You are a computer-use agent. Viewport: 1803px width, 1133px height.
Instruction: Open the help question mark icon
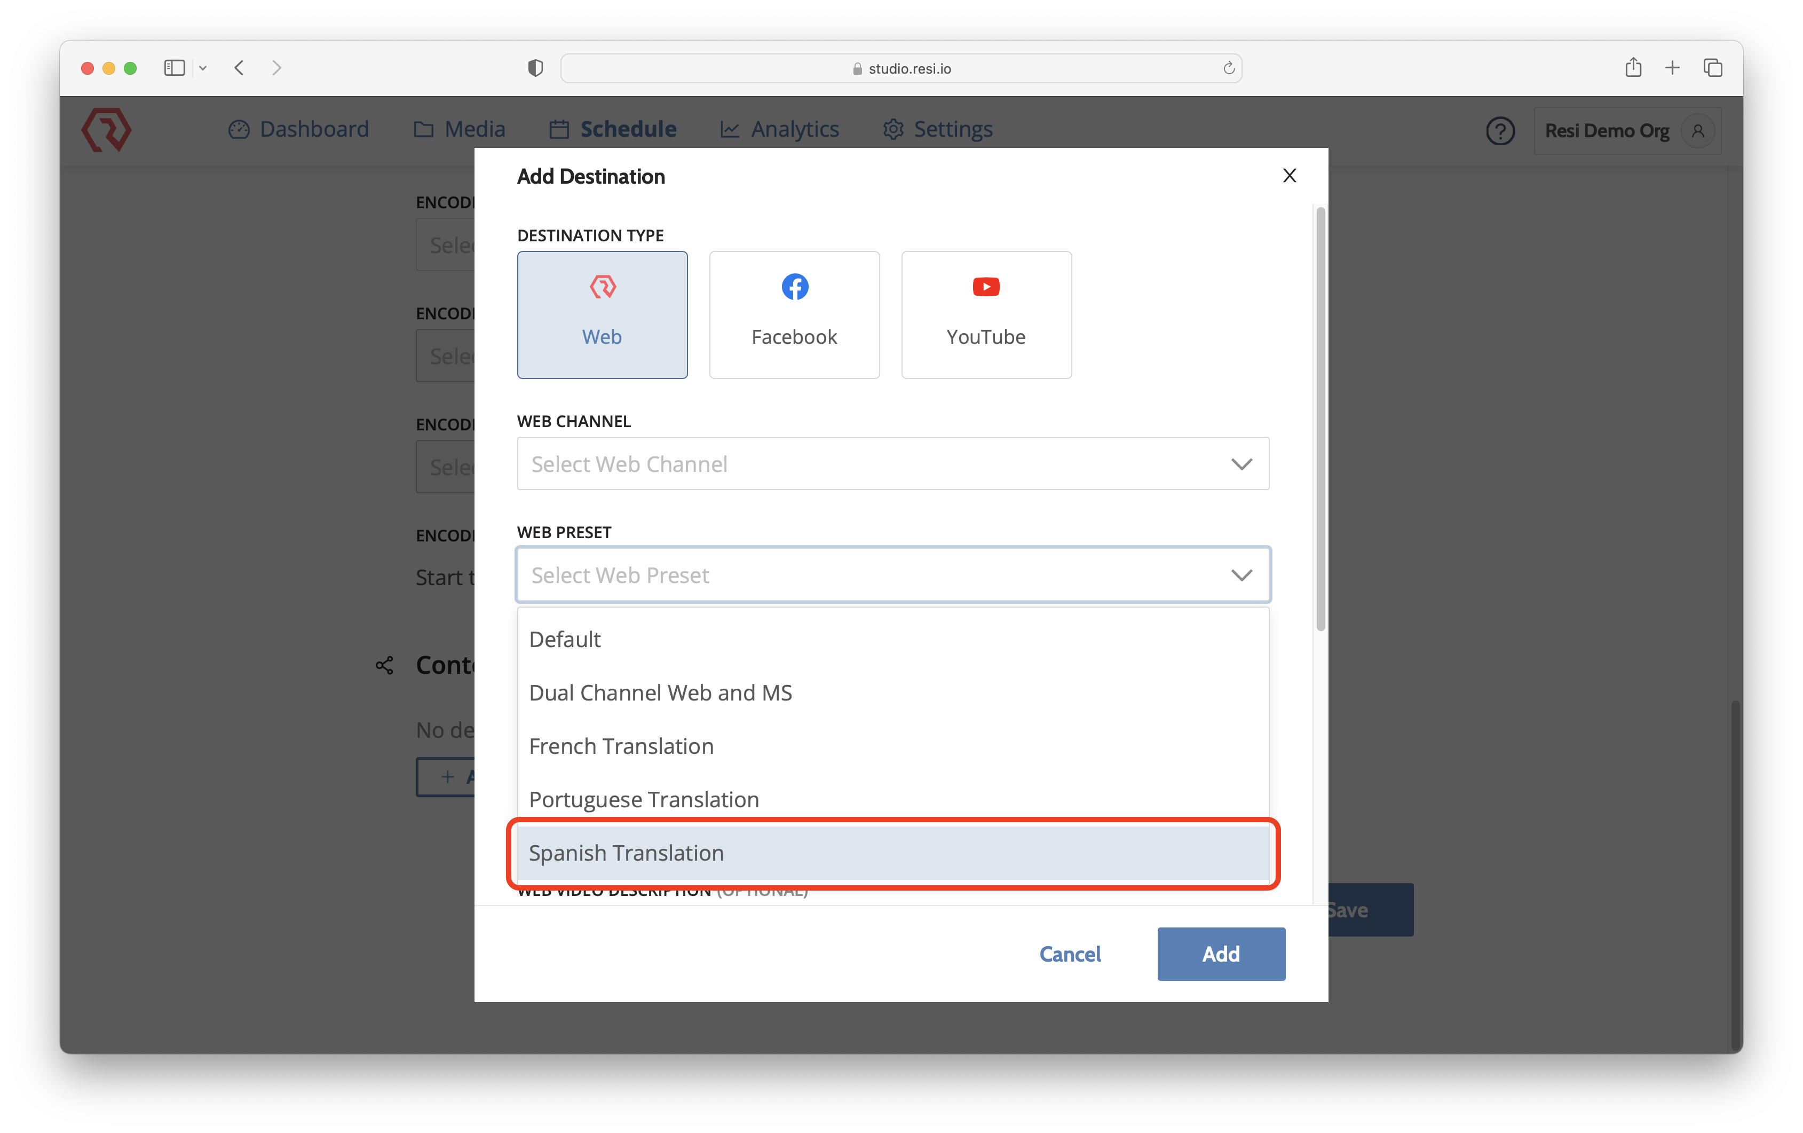click(1500, 131)
